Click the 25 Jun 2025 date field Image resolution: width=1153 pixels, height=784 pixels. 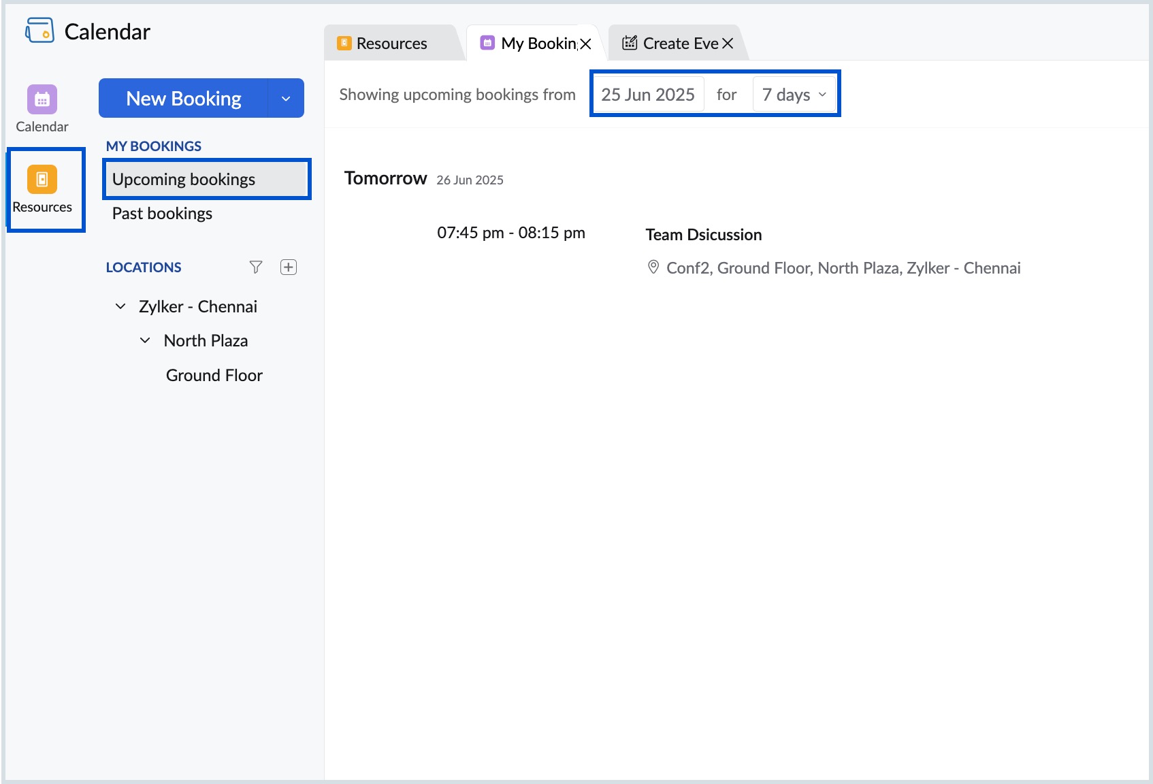coord(648,95)
